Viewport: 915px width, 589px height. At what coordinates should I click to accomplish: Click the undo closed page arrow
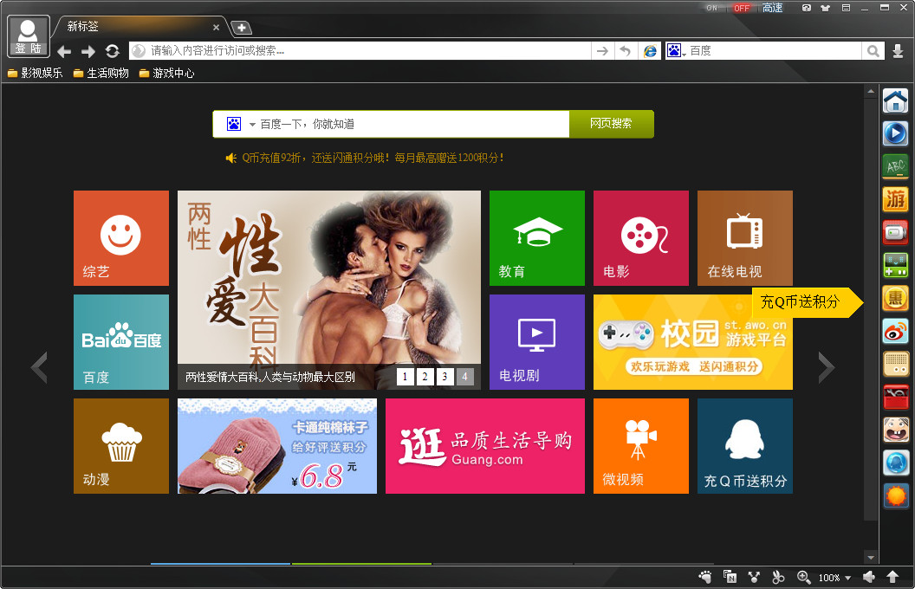tap(625, 51)
